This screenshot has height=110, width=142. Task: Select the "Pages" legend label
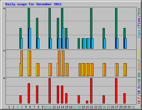point(139,34)
